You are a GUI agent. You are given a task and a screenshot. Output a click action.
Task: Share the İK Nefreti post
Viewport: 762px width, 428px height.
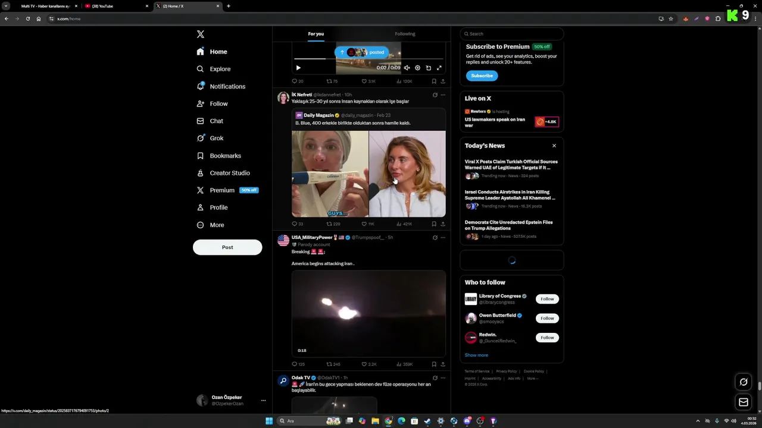coord(443,224)
